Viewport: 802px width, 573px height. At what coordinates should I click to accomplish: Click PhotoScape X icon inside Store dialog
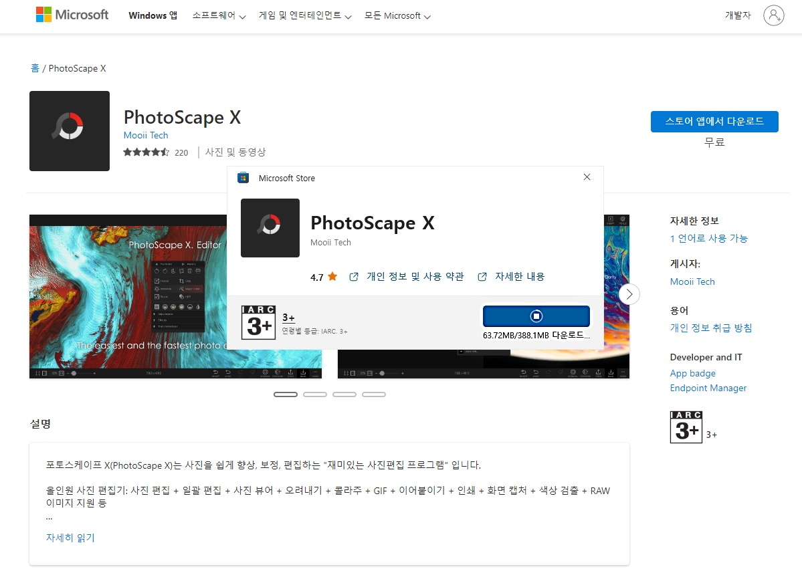click(270, 228)
